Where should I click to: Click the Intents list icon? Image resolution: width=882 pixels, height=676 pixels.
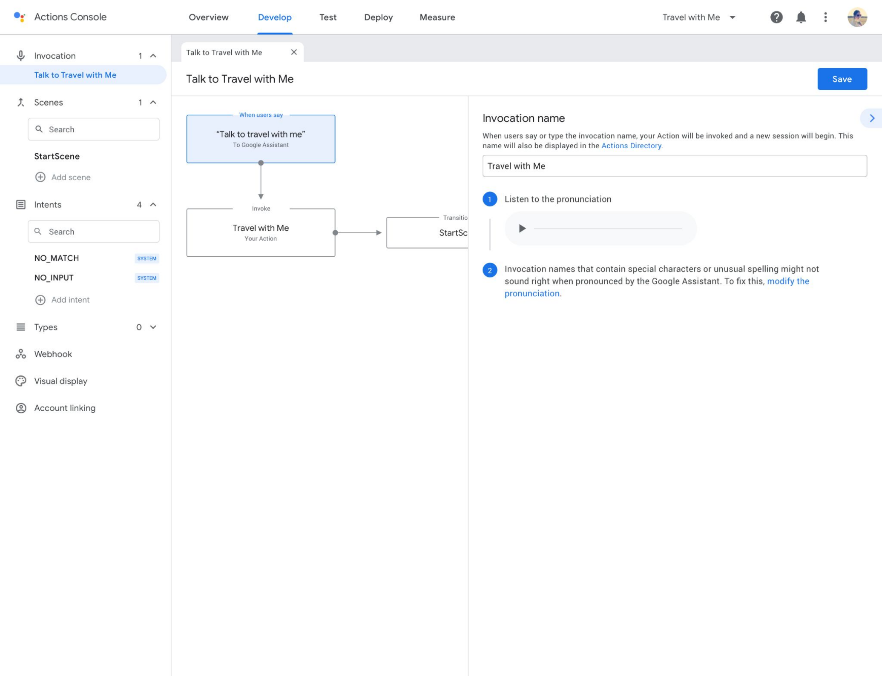click(x=20, y=204)
